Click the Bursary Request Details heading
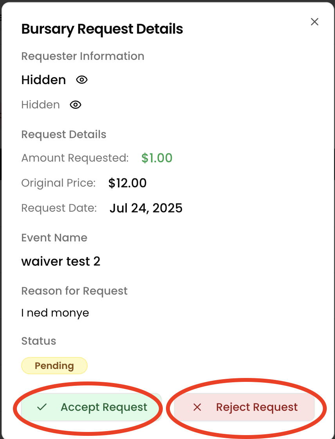 (102, 29)
